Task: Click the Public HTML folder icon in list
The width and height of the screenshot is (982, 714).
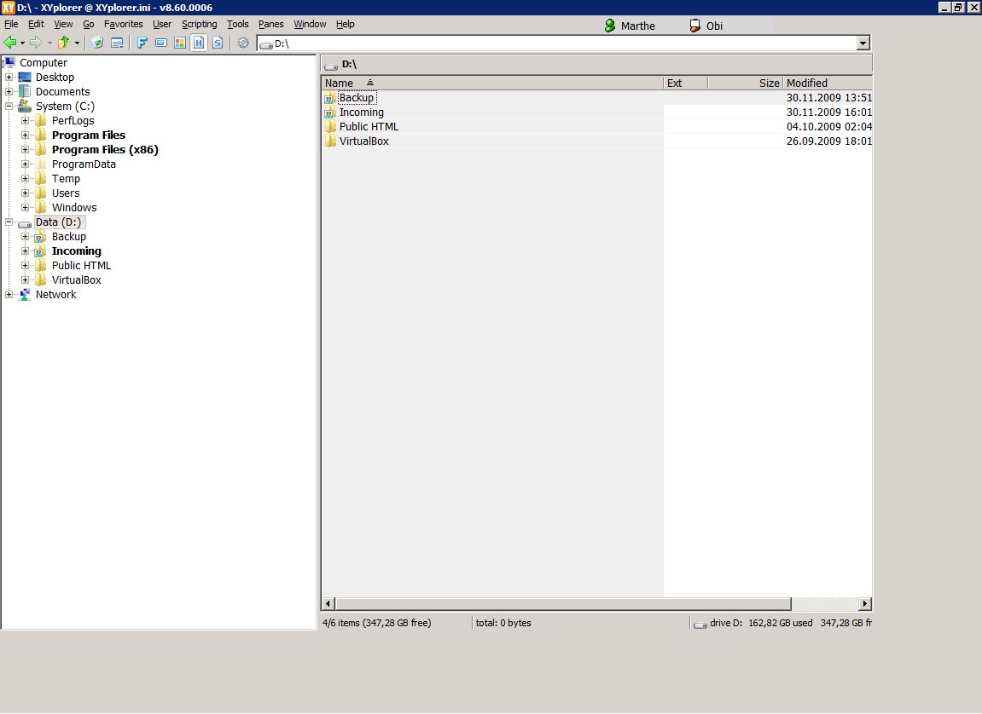Action: click(331, 126)
